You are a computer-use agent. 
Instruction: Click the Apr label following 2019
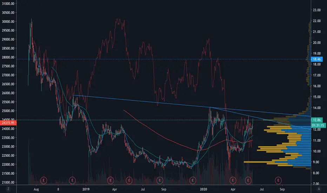click(114, 189)
